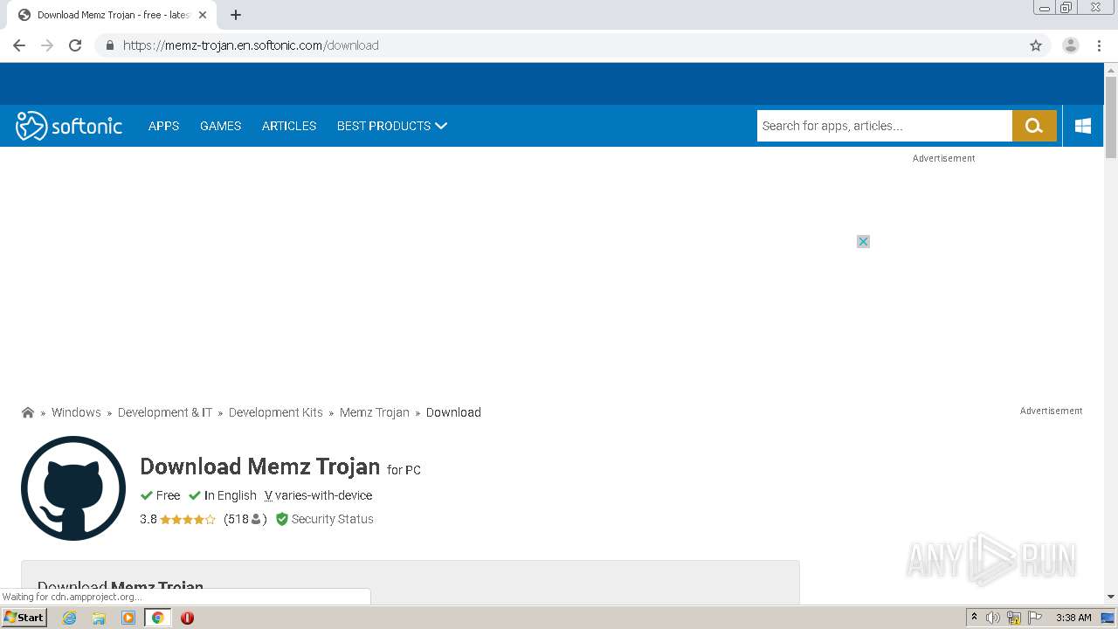Click the Action Center flag tray icon
The width and height of the screenshot is (1118, 629).
pyautogui.click(x=1035, y=618)
